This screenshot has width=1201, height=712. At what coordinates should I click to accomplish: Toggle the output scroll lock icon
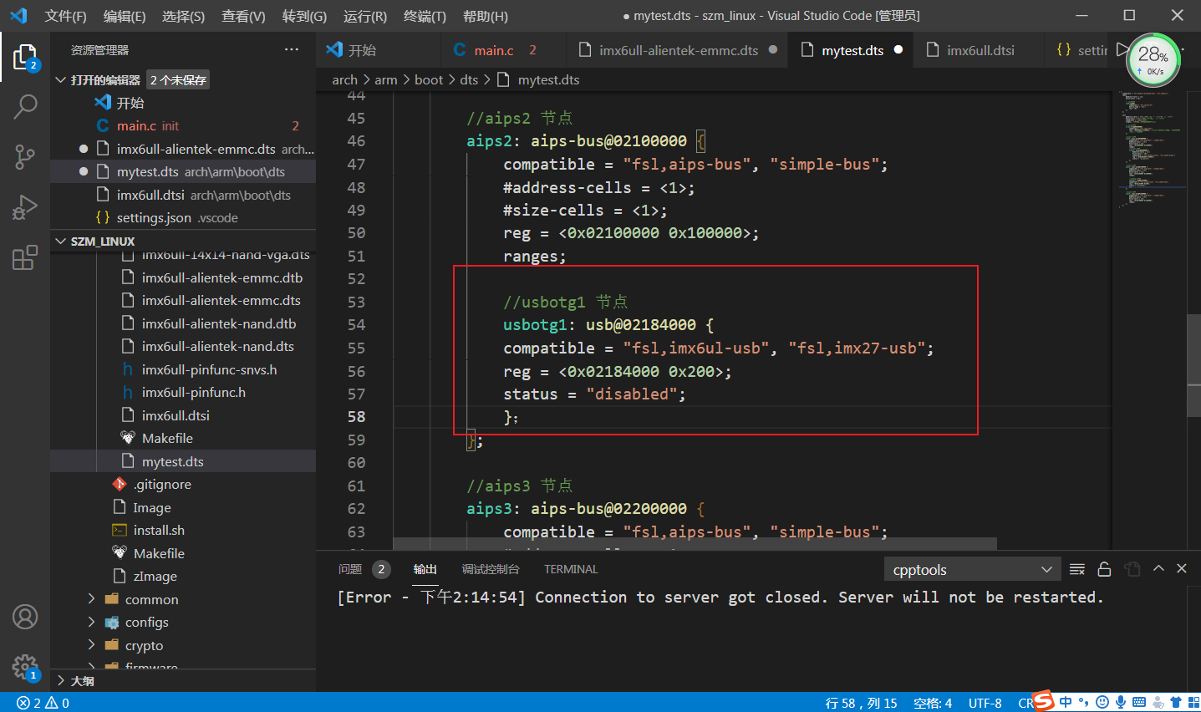(x=1104, y=569)
